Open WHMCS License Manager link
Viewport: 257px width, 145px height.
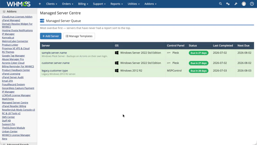[16, 135]
